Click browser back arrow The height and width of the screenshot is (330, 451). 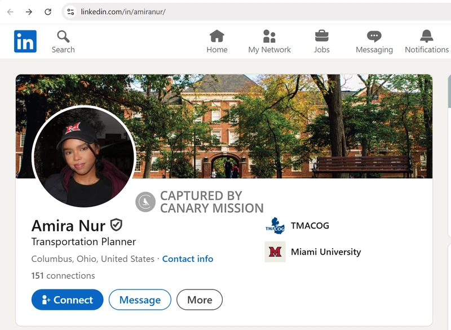10,12
